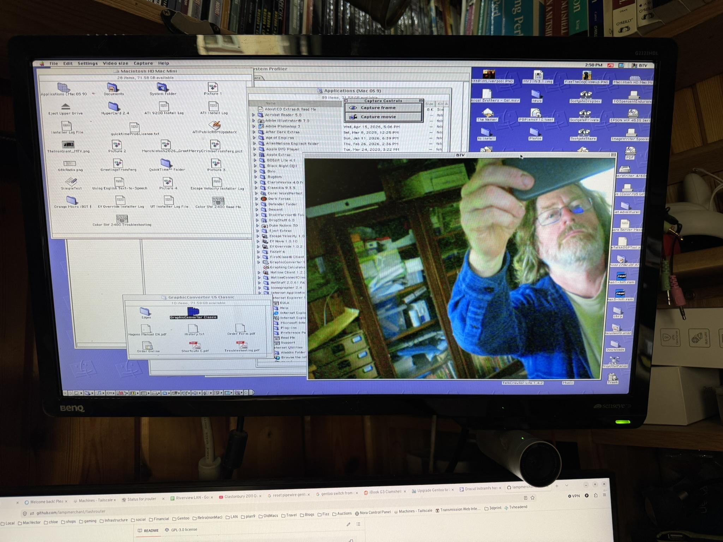Expand the Adobe Photoshop 7 folder

click(x=254, y=126)
